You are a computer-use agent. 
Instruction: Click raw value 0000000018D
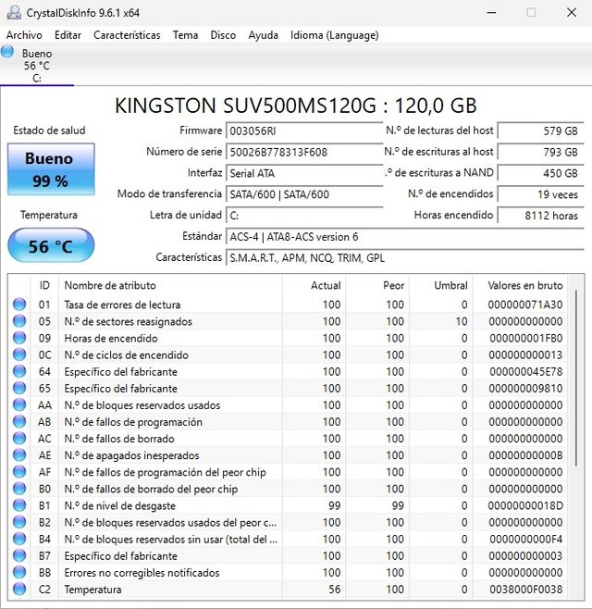tap(525, 505)
